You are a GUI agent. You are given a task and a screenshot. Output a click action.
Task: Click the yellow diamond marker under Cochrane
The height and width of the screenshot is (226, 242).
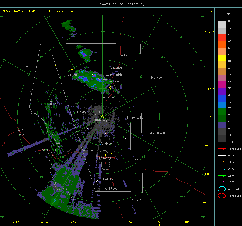92,155
